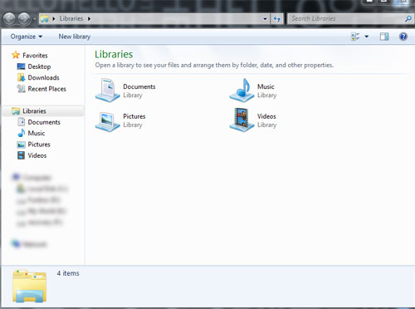Click Music note icon in sidebar
415x309 pixels.
pyautogui.click(x=22, y=133)
